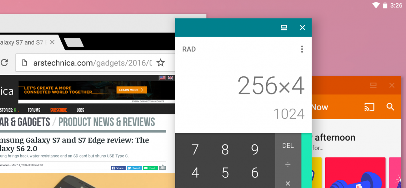Image resolution: width=406 pixels, height=188 pixels.
Task: Open FORUMS in Ars Technica nav
Action: tap(34, 110)
